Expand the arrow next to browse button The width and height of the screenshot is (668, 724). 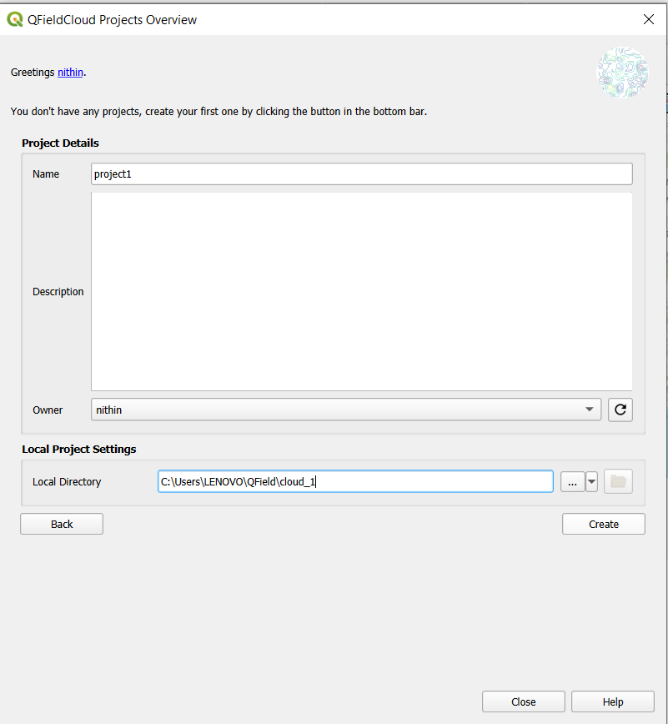[591, 481]
